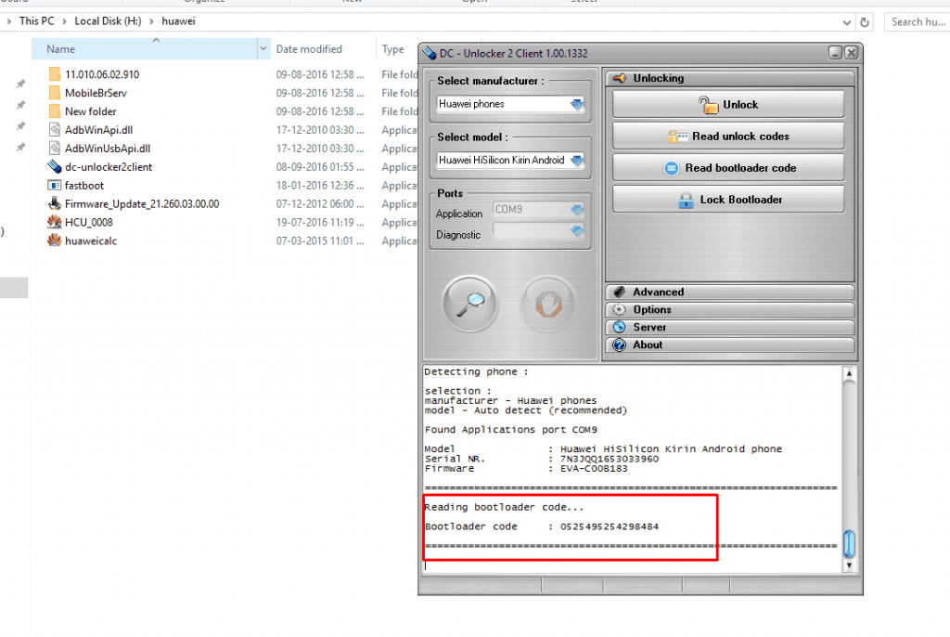
Task: Click the log scrollbar up arrow
Action: pyautogui.click(x=849, y=373)
